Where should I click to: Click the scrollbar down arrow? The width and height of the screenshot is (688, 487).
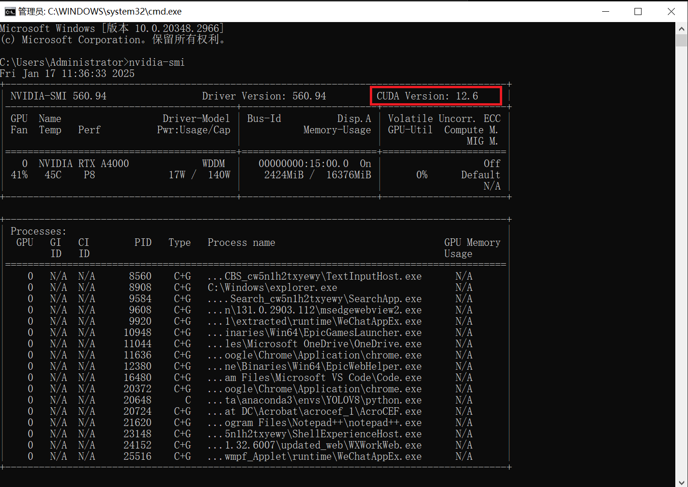point(681,482)
